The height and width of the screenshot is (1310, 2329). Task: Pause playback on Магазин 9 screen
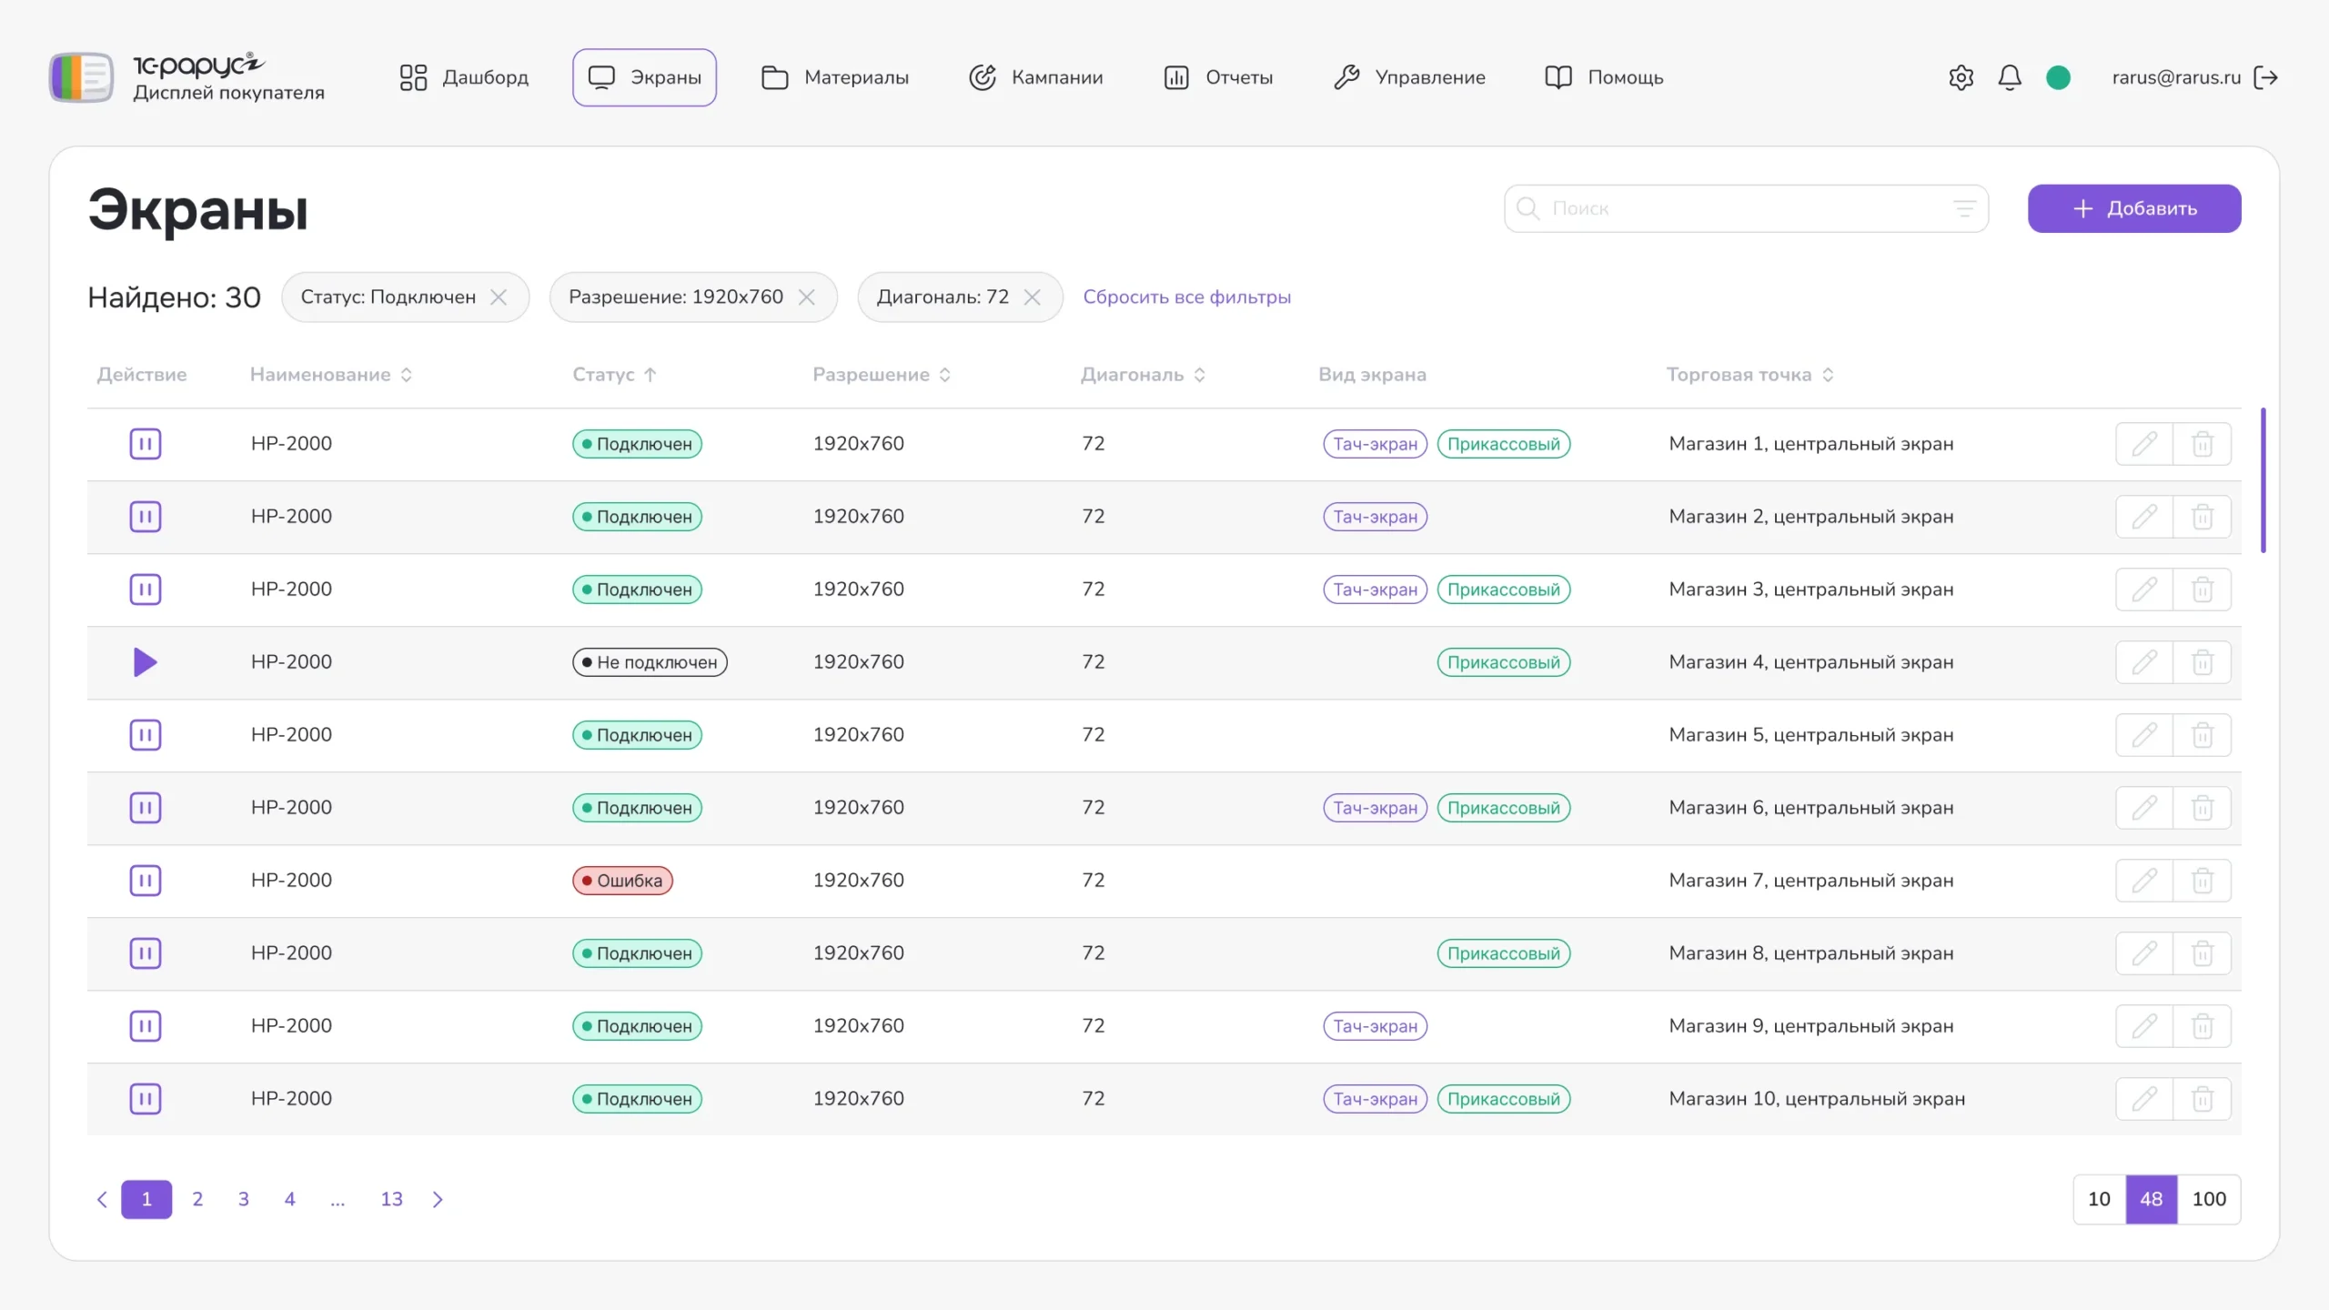coord(146,1026)
